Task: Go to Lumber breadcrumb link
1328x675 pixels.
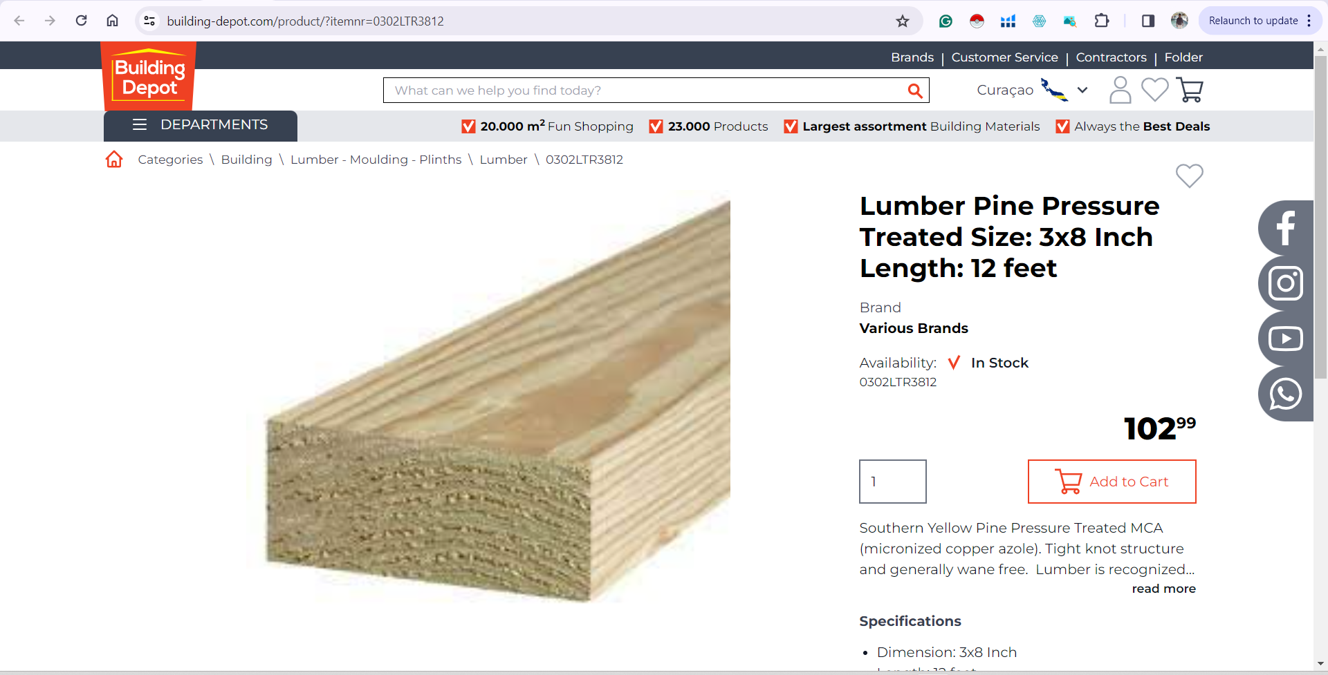Action: point(504,160)
